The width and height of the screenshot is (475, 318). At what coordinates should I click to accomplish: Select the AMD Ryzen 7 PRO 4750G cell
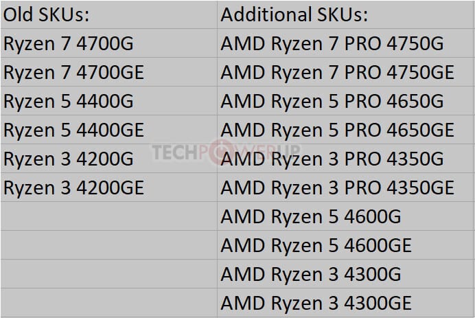click(332, 44)
